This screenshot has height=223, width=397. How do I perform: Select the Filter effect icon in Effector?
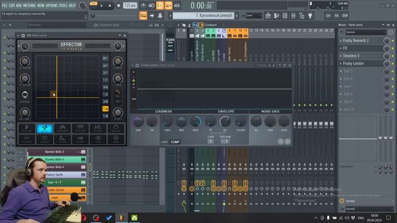coord(98,128)
